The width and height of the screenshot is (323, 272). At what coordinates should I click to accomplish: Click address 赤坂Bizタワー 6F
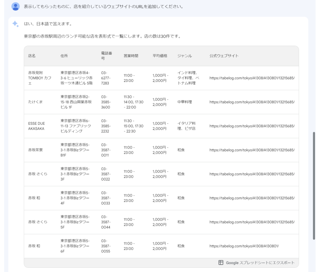click(x=75, y=246)
